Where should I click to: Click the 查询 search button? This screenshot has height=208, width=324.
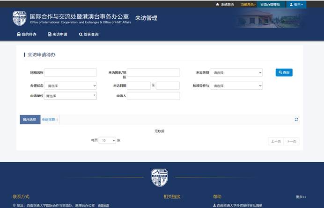pyautogui.click(x=284, y=72)
